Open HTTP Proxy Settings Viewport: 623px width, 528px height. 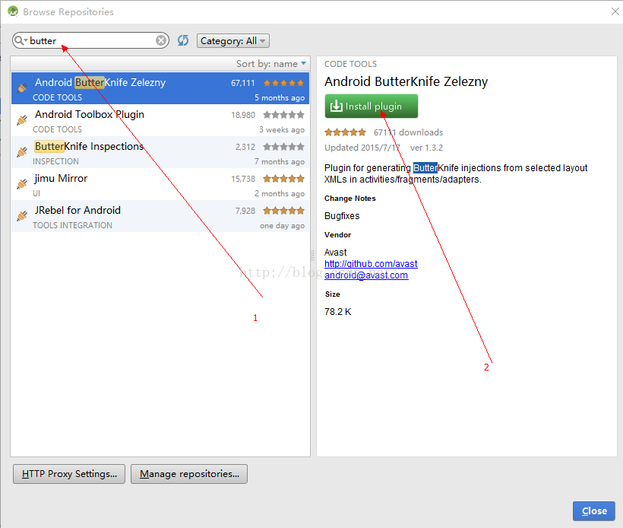click(x=69, y=474)
